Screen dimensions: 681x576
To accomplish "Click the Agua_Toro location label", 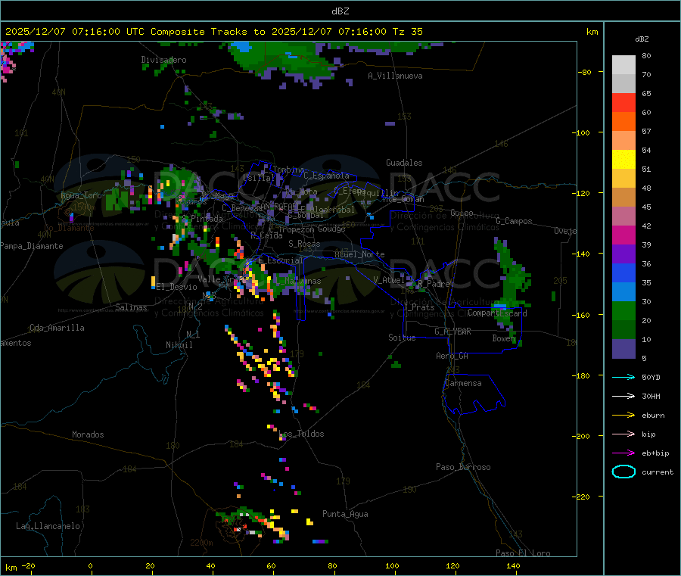I will [81, 195].
